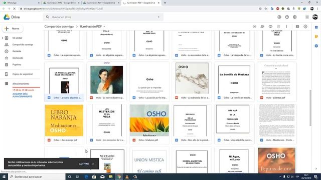Open Mi unidad in the sidebar
The image size is (321, 180).
pos(17,38)
